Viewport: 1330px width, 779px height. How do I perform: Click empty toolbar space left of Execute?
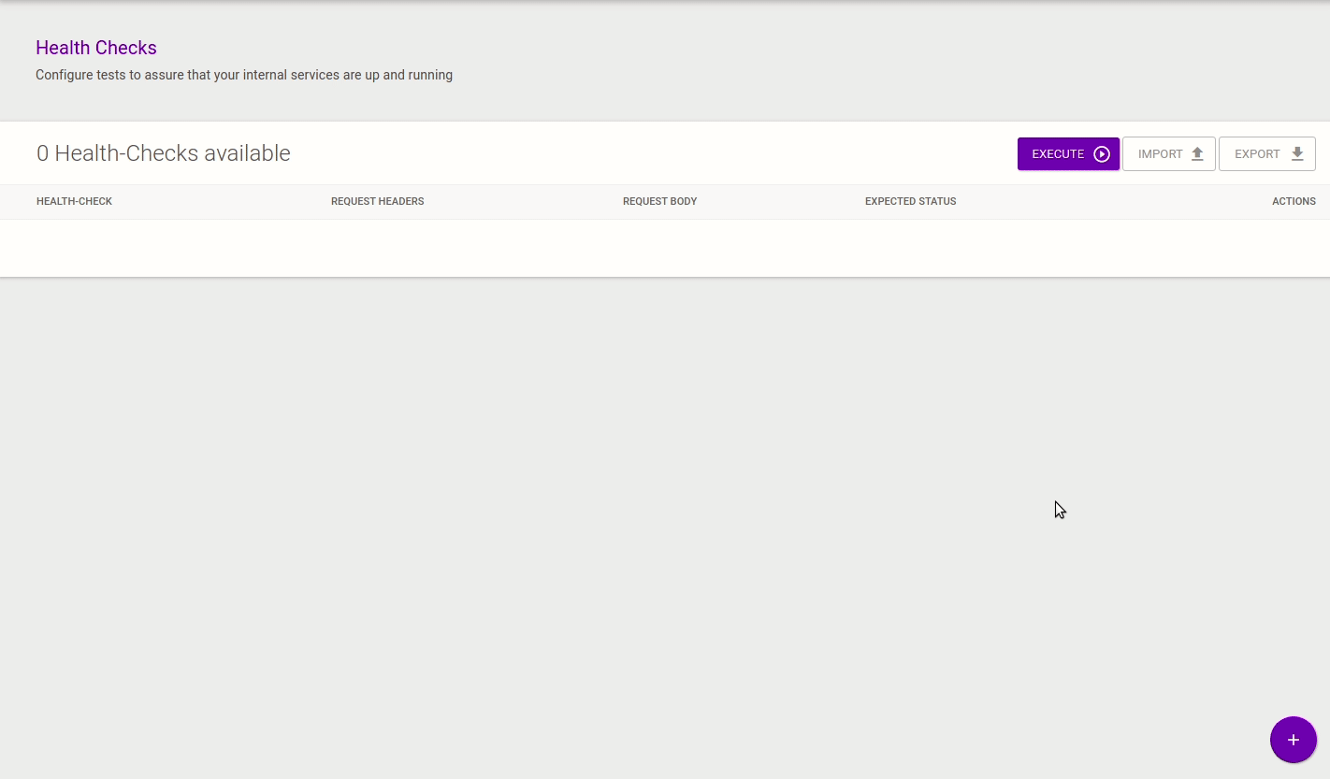(x=655, y=153)
